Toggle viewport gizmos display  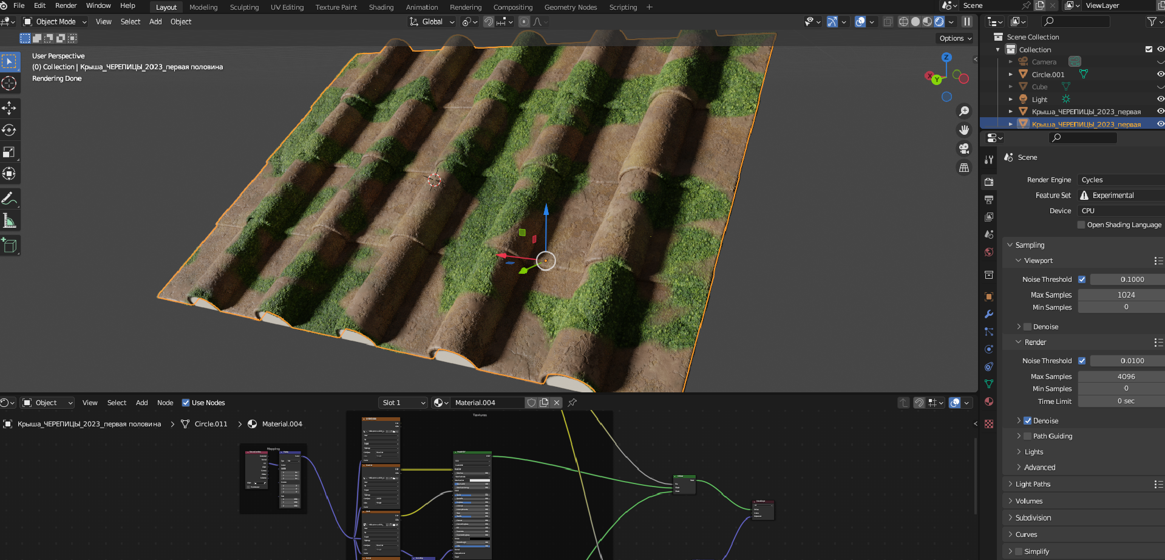[x=832, y=22]
